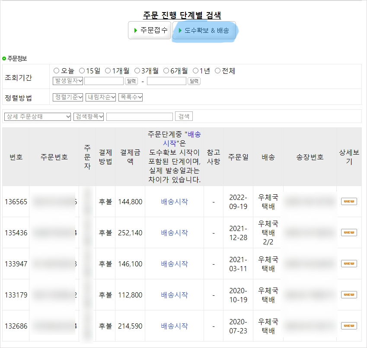
Task: Select the 1개월 period option
Action: pyautogui.click(x=108, y=71)
